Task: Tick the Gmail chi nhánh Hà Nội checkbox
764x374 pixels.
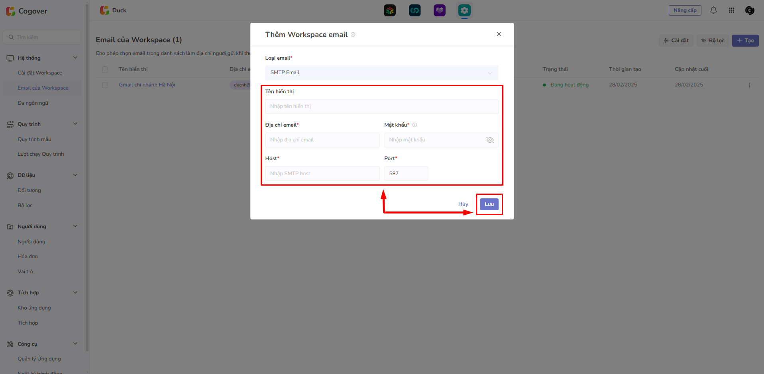Action: click(x=105, y=85)
